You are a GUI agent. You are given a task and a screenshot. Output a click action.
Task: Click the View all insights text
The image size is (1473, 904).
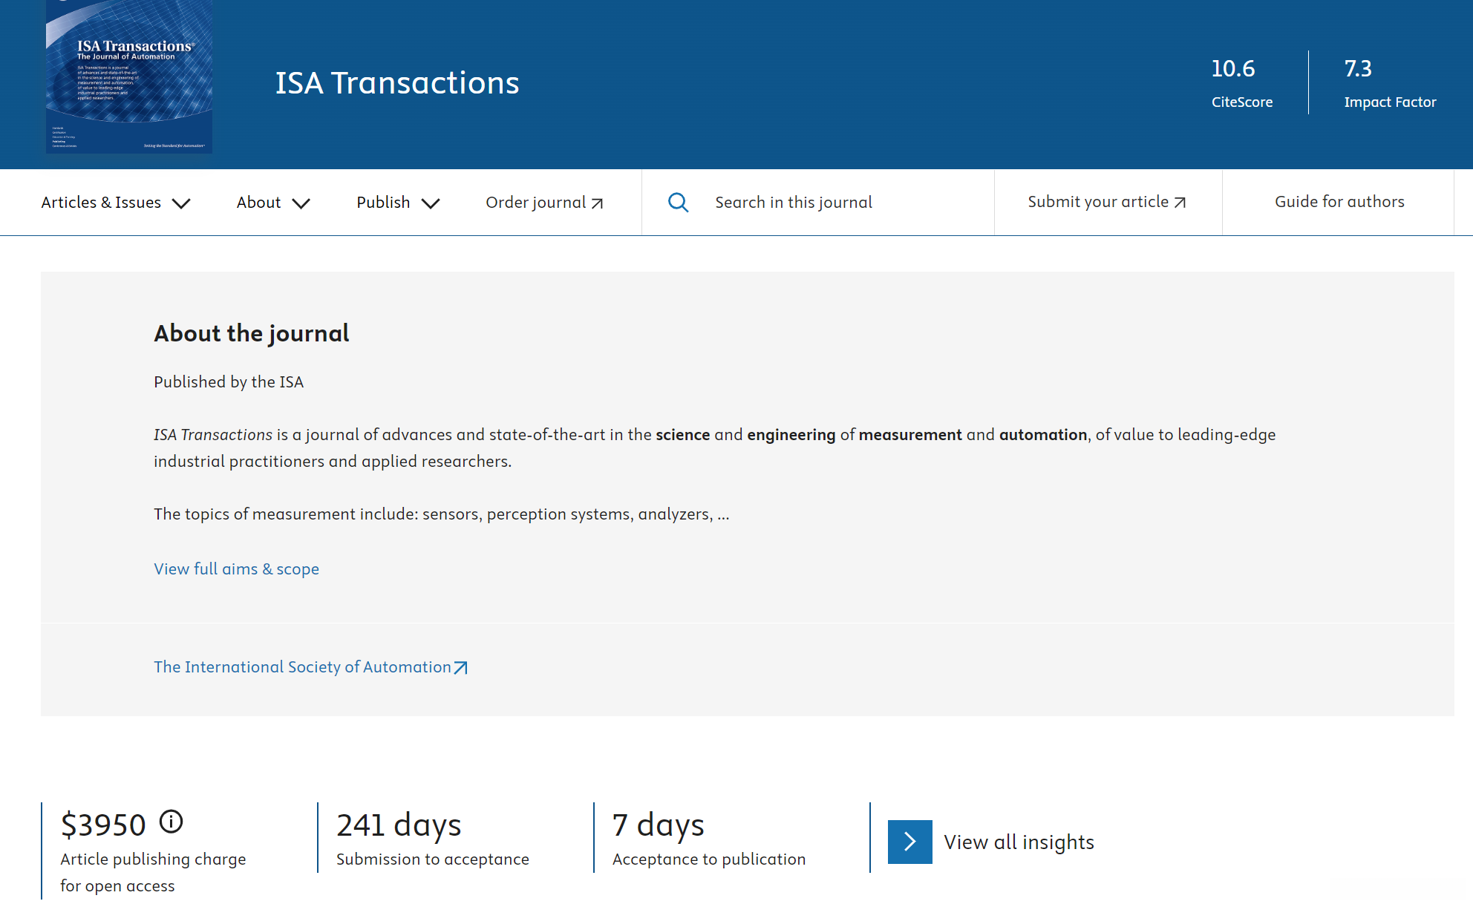(x=1019, y=842)
